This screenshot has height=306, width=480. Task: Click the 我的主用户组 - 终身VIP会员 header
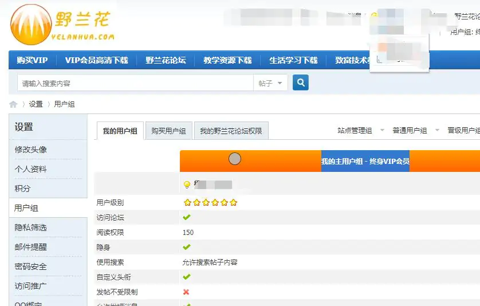(365, 161)
